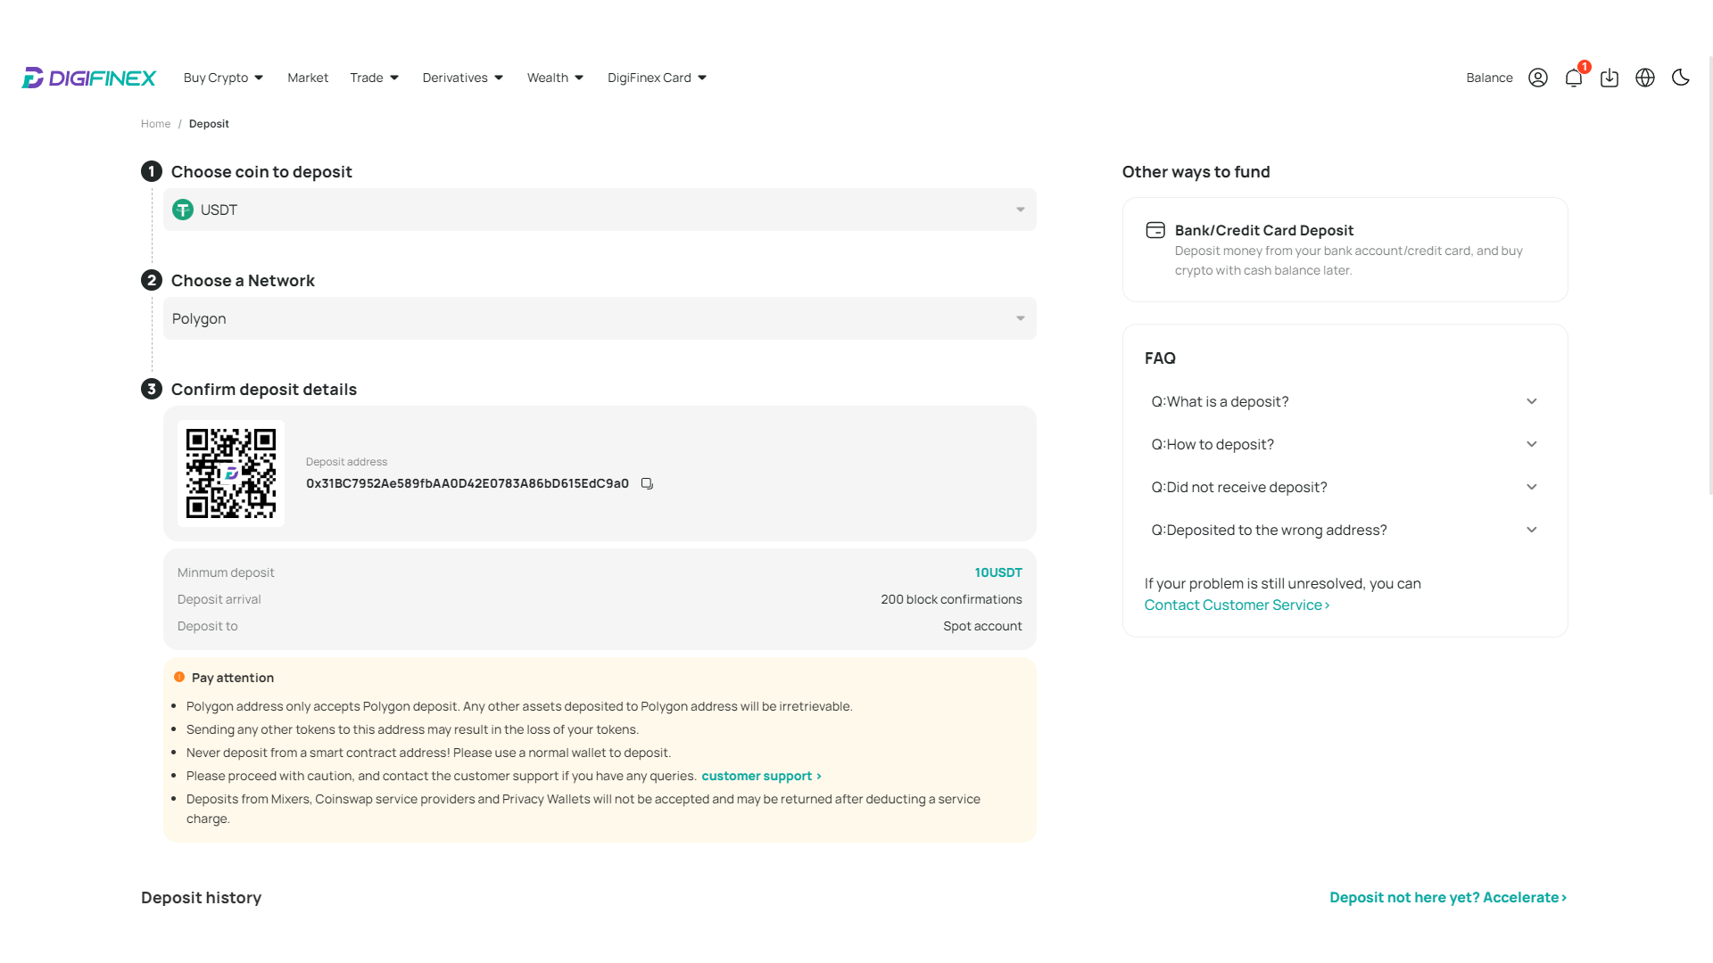
Task: Click the 10USDT minimum deposit value
Action: pyautogui.click(x=998, y=572)
